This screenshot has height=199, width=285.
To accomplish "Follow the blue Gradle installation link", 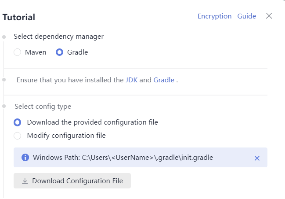I will [164, 80].
